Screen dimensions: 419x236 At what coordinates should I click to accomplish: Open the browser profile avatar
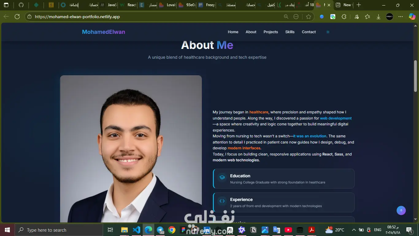(x=390, y=17)
